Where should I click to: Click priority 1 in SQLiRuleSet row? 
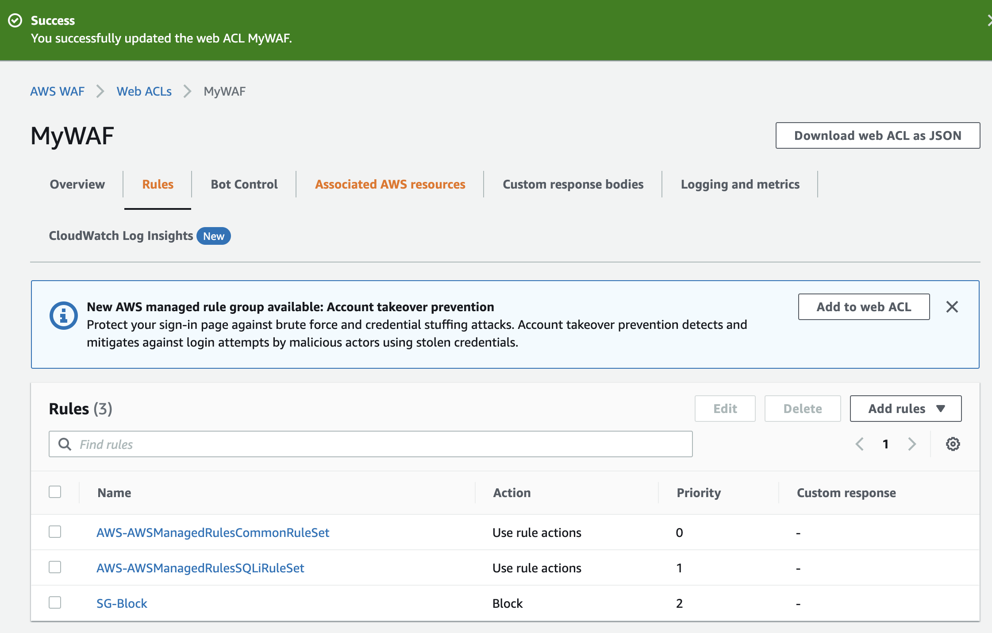point(679,568)
